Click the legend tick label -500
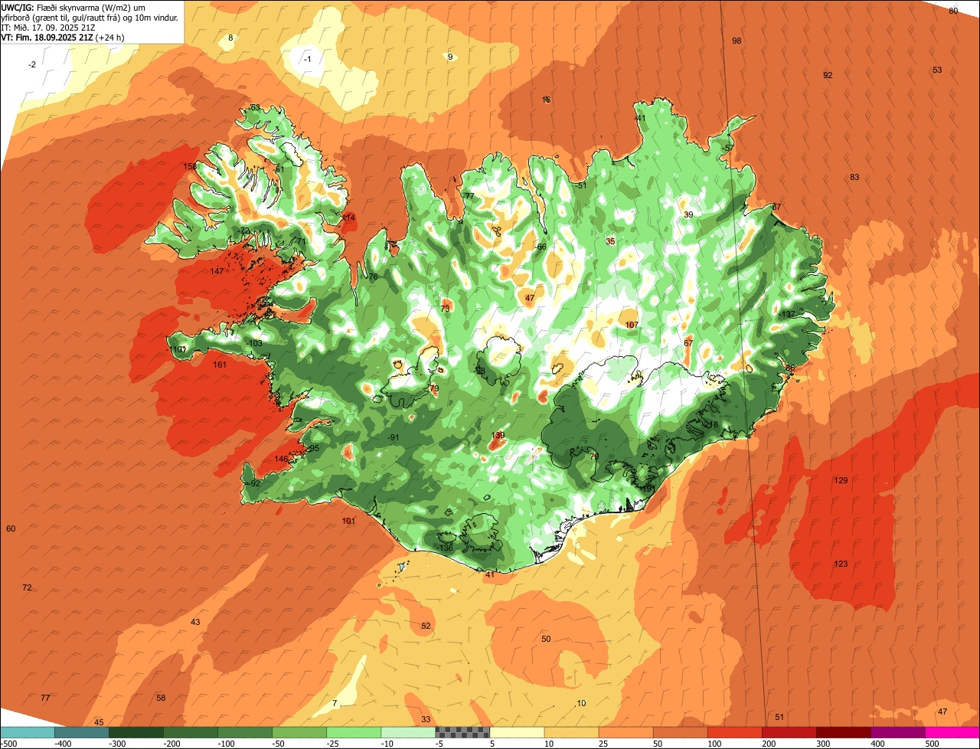The width and height of the screenshot is (980, 749). (x=8, y=744)
